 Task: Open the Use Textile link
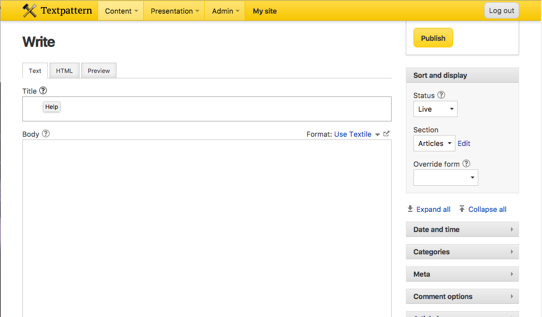coord(353,133)
